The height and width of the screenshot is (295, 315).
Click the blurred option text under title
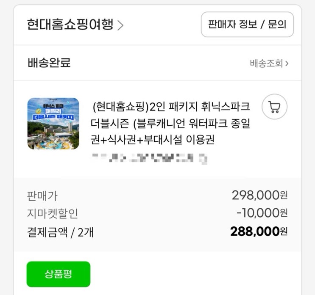click(150, 159)
